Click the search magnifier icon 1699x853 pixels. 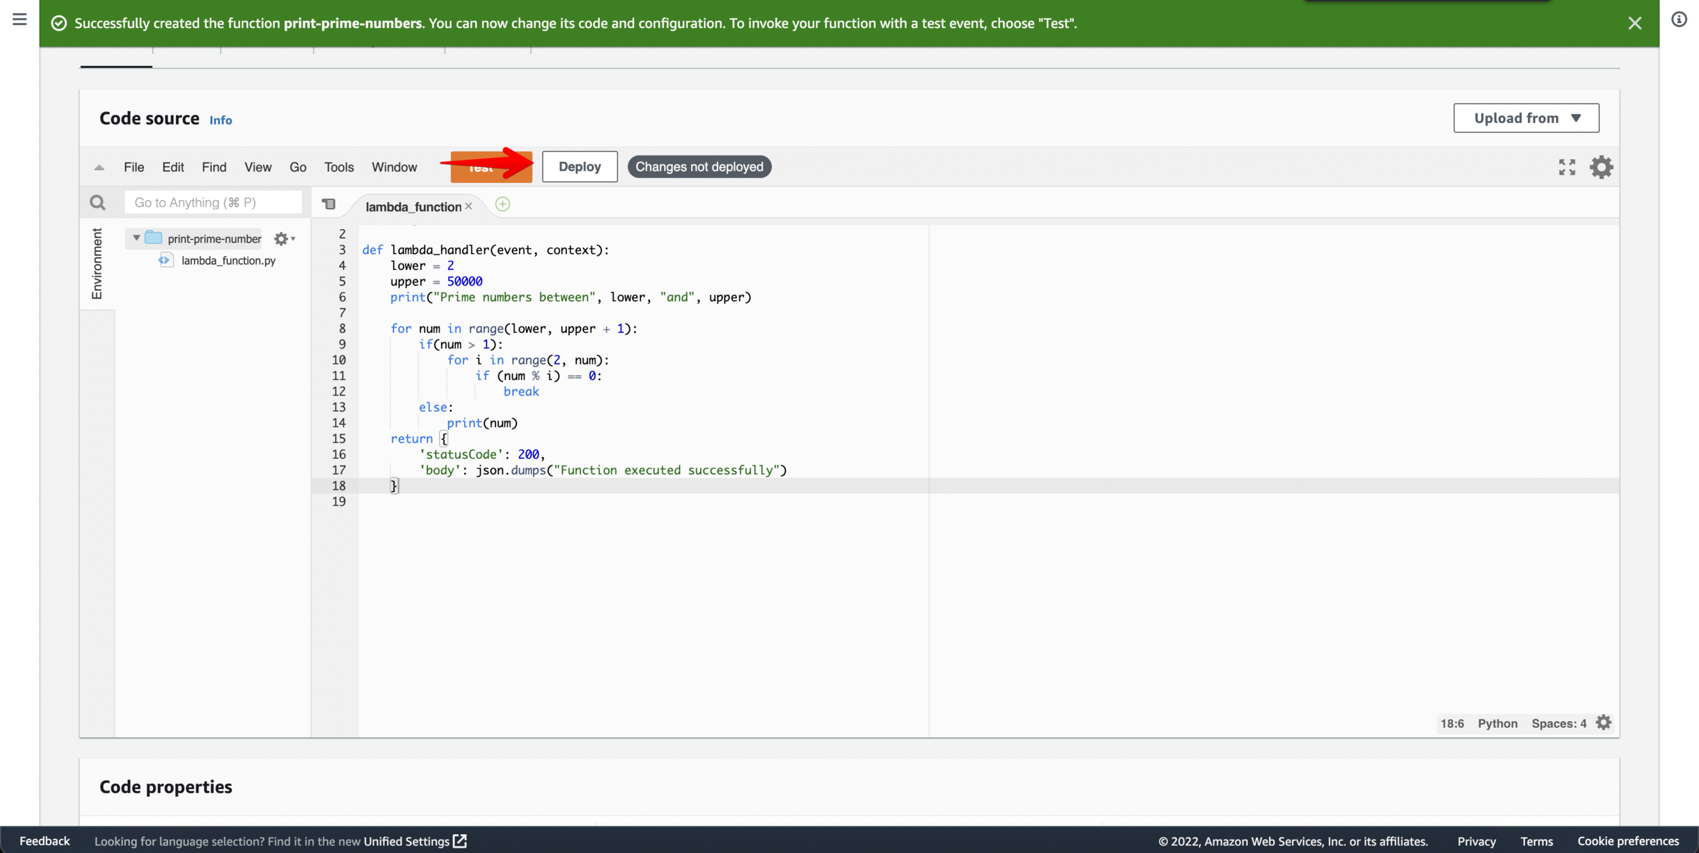[98, 203]
